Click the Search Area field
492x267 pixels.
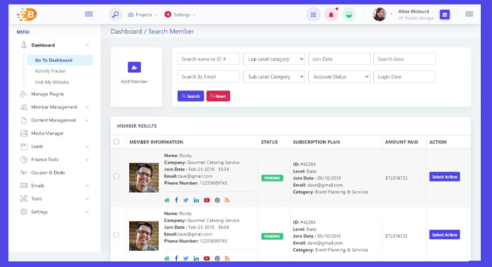click(x=404, y=59)
